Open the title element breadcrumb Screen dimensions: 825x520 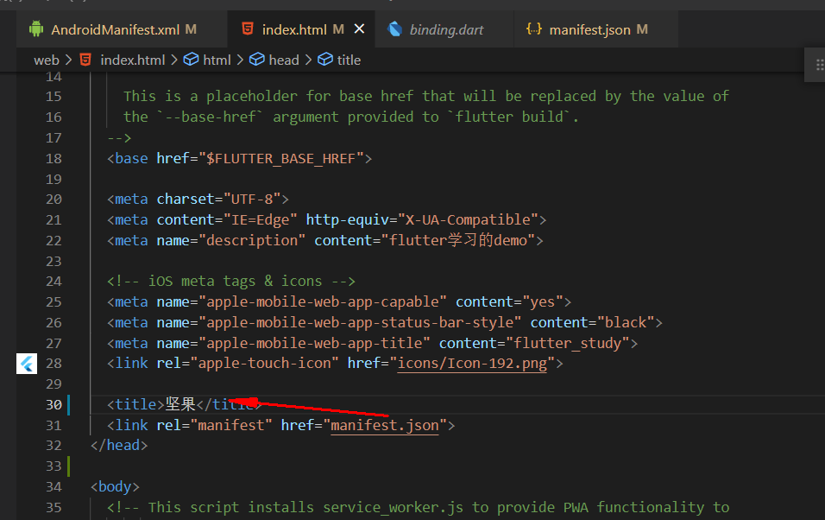pyautogui.click(x=349, y=60)
